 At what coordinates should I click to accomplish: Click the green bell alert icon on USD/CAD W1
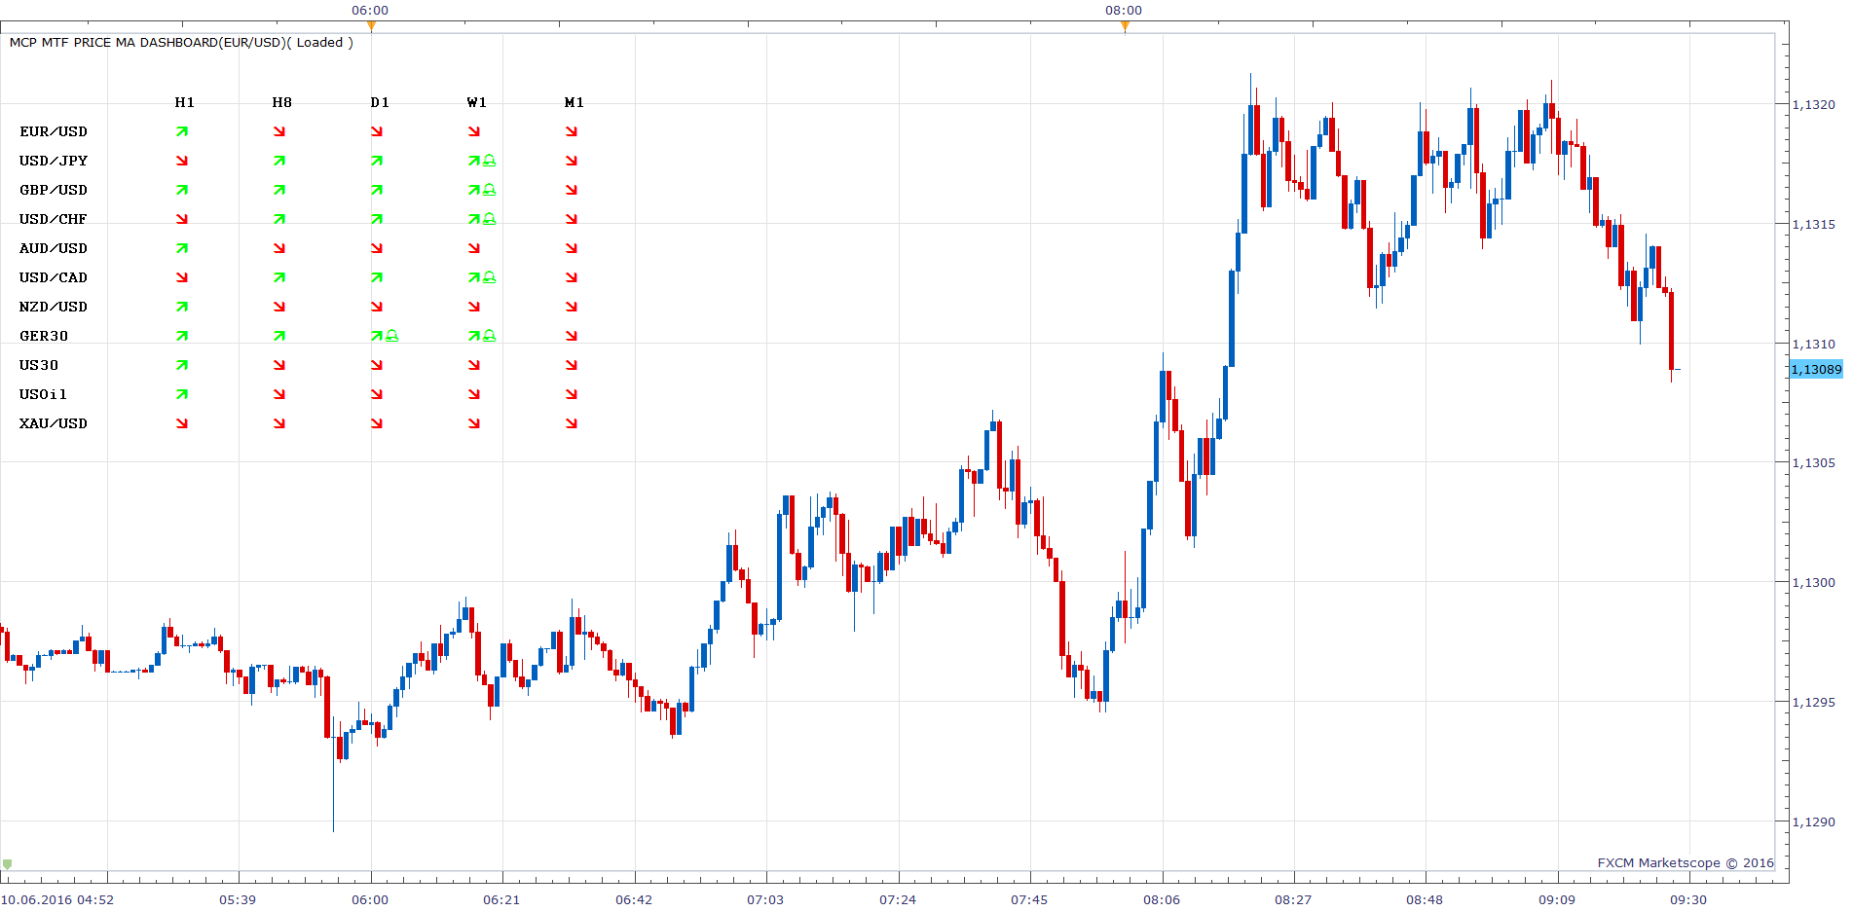(x=490, y=277)
